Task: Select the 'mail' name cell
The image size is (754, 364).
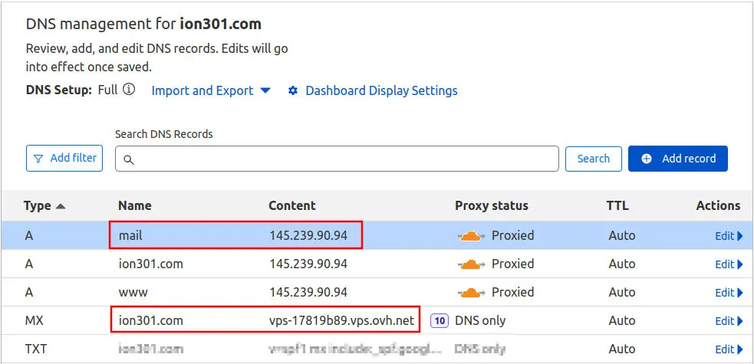Action: pos(130,235)
